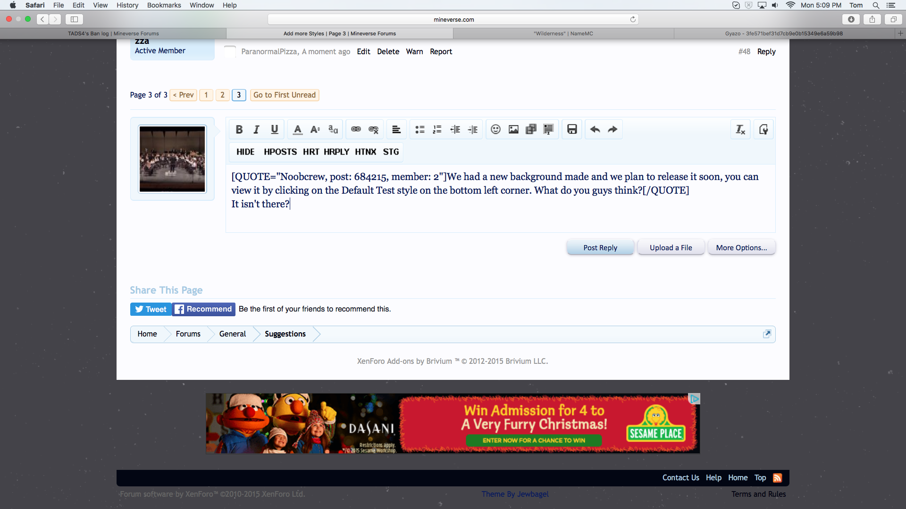Toggle bold formatting in the editor

239,130
